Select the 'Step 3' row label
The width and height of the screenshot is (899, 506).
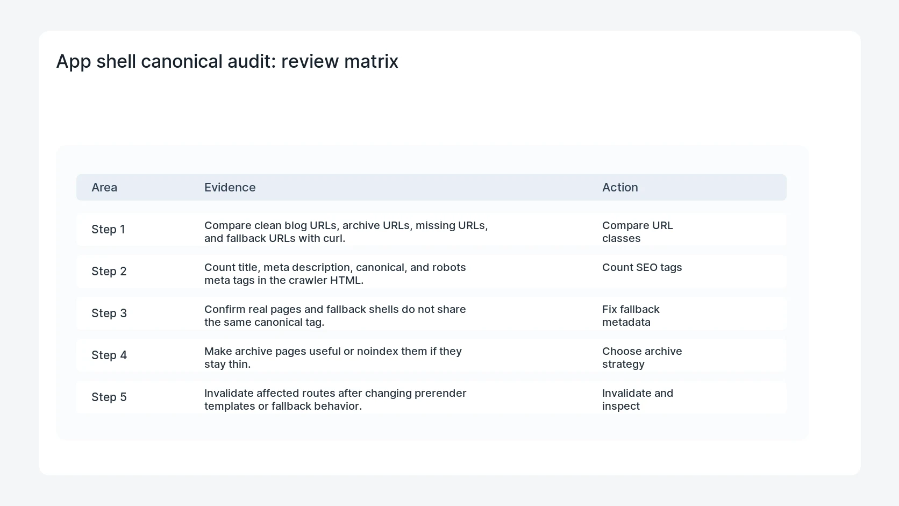pyautogui.click(x=109, y=313)
